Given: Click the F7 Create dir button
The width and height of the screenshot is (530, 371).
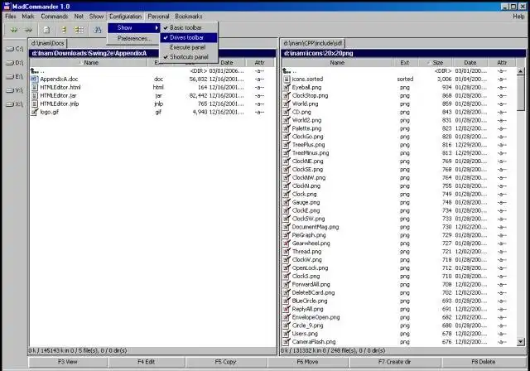Looking at the screenshot, I should 394,362.
